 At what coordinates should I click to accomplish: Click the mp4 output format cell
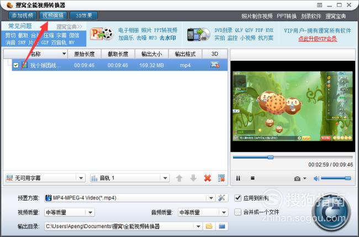[185, 65]
